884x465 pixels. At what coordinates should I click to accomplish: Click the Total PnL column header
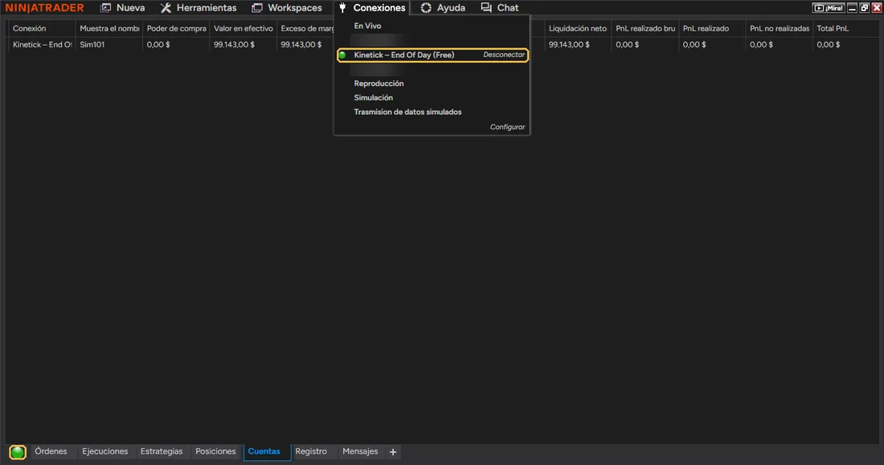tap(845, 28)
